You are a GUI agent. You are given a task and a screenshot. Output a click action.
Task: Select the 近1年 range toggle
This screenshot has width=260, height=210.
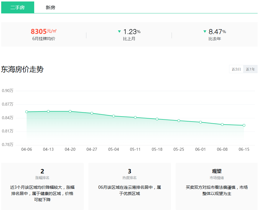[x=250, y=69]
